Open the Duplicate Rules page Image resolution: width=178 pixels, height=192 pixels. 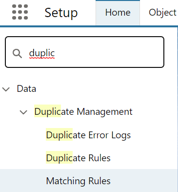click(x=78, y=158)
